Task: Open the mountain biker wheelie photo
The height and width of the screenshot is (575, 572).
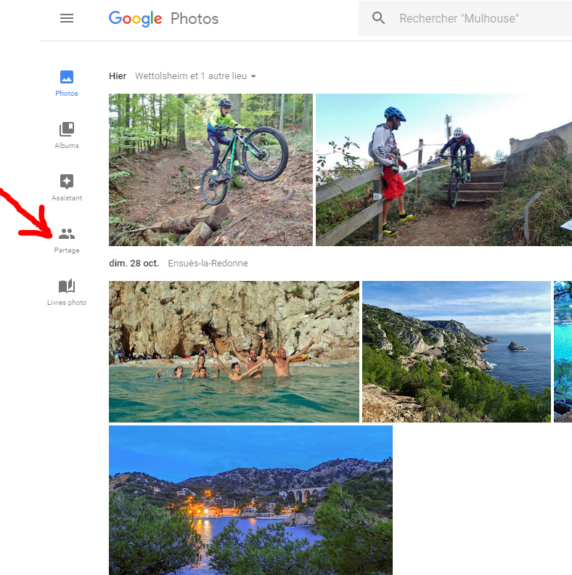Action: (x=211, y=170)
